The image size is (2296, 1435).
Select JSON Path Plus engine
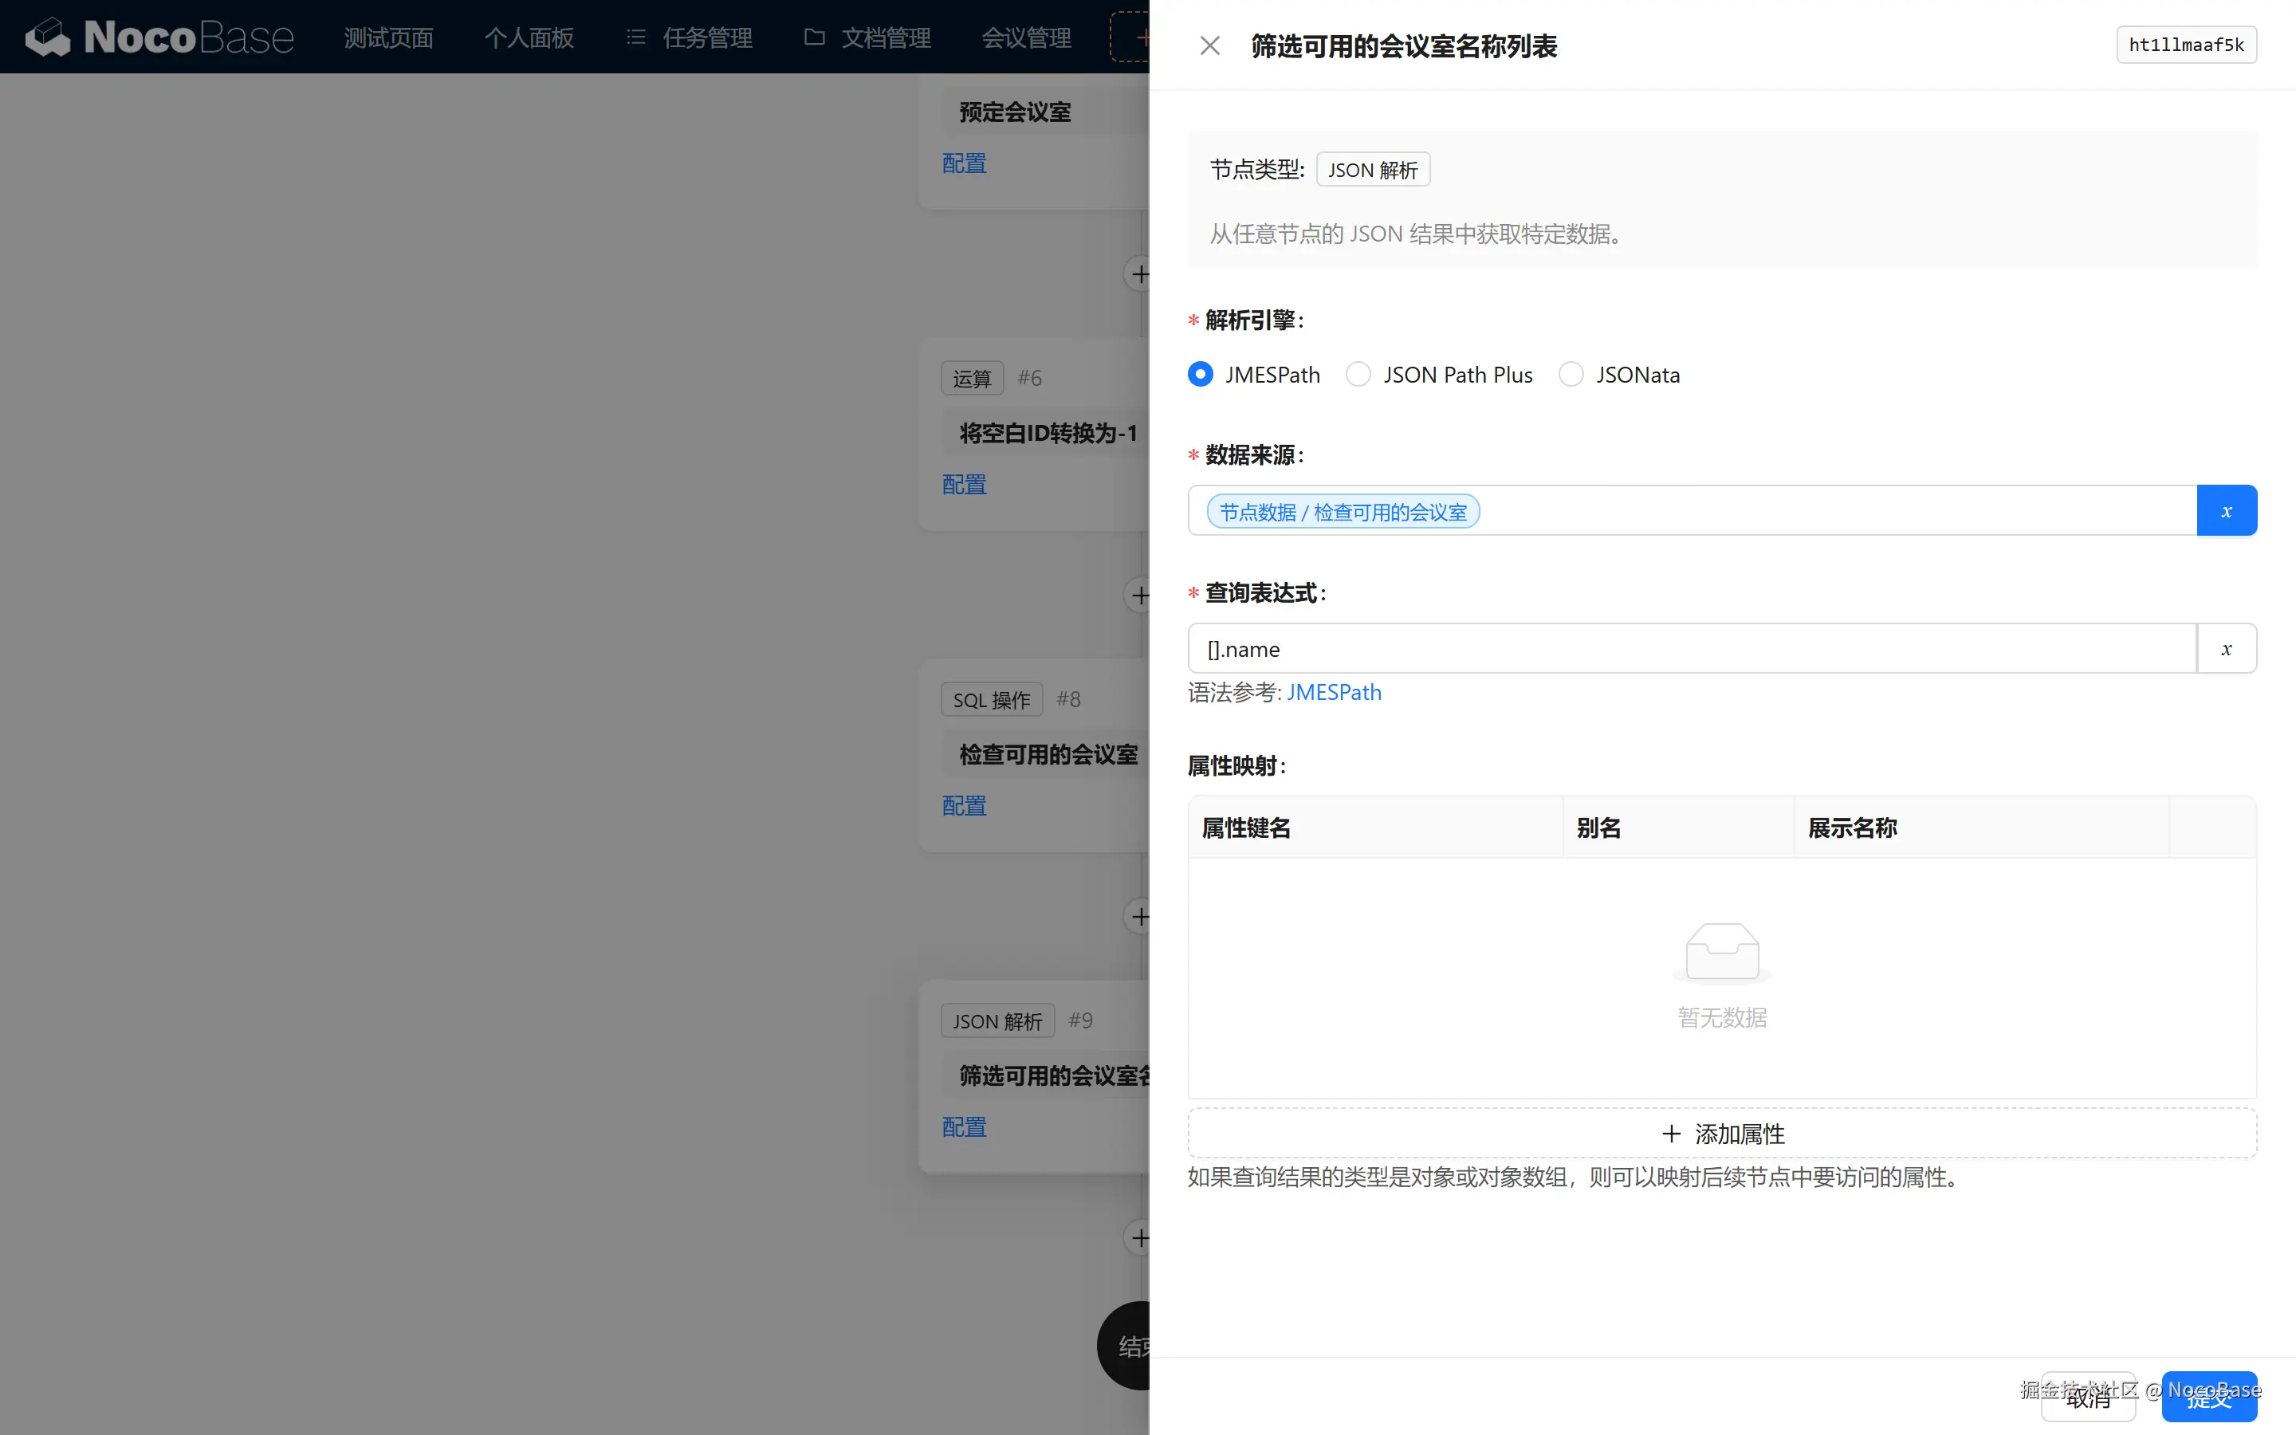[x=1358, y=375]
